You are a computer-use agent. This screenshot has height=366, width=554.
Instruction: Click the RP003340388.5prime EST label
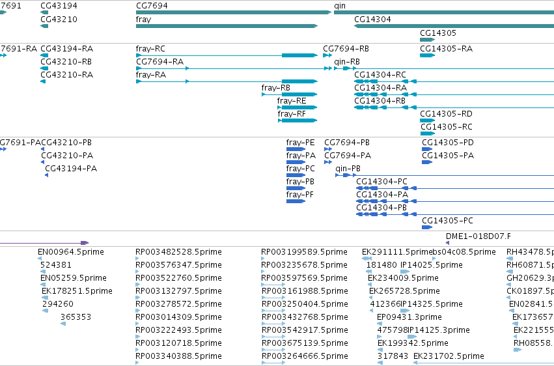(x=178, y=356)
